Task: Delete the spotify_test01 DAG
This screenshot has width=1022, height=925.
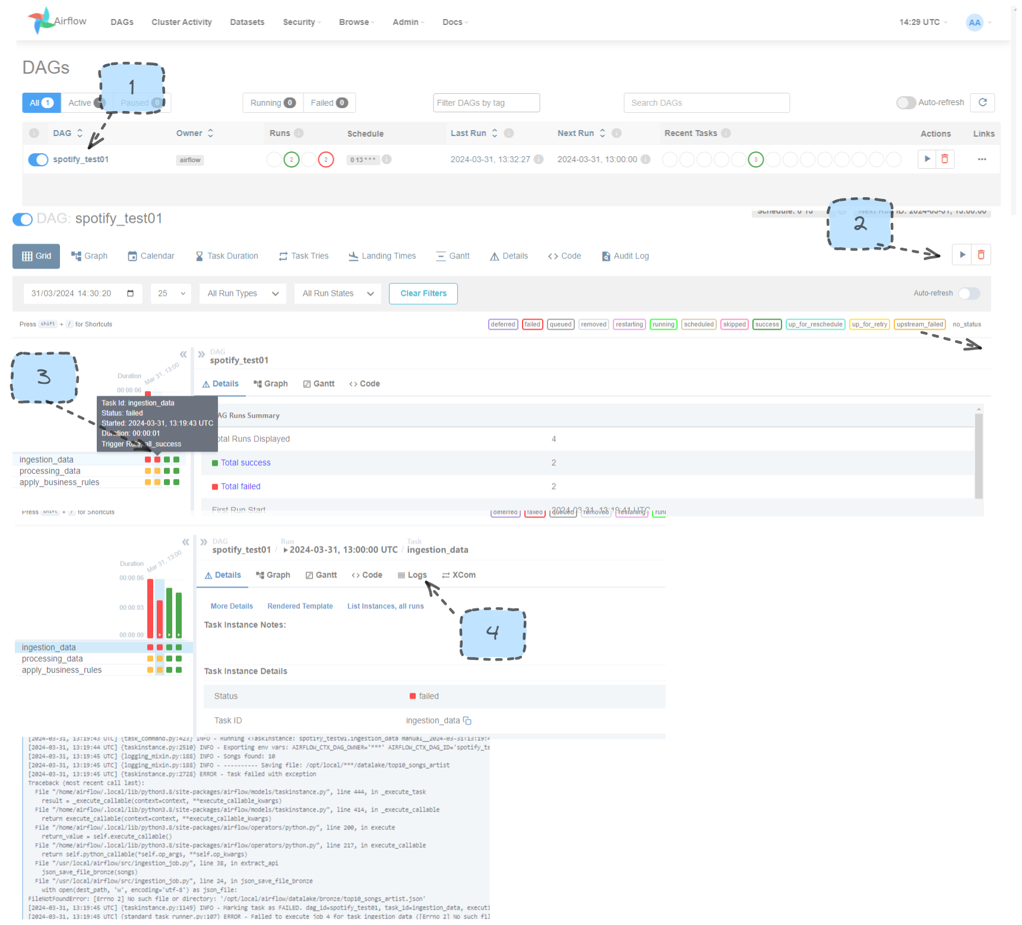Action: [x=944, y=159]
